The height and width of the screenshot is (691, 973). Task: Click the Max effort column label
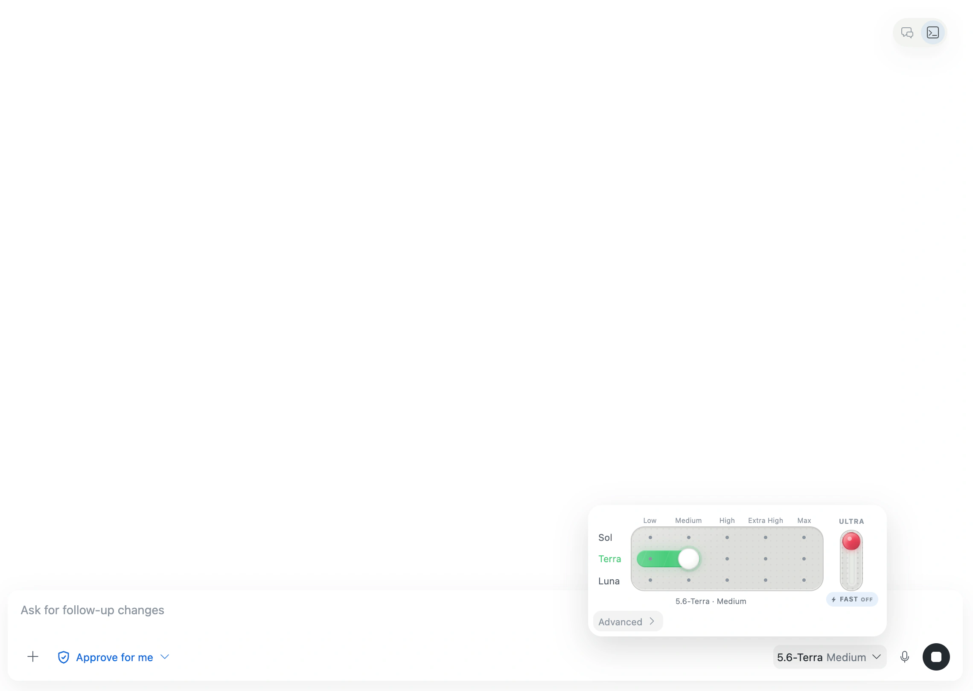[804, 520]
